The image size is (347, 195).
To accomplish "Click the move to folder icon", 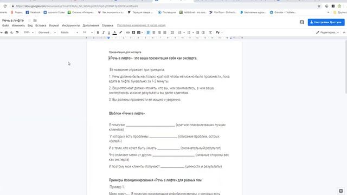I will (35, 21).
